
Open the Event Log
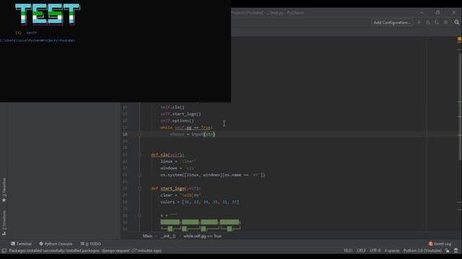(x=440, y=244)
